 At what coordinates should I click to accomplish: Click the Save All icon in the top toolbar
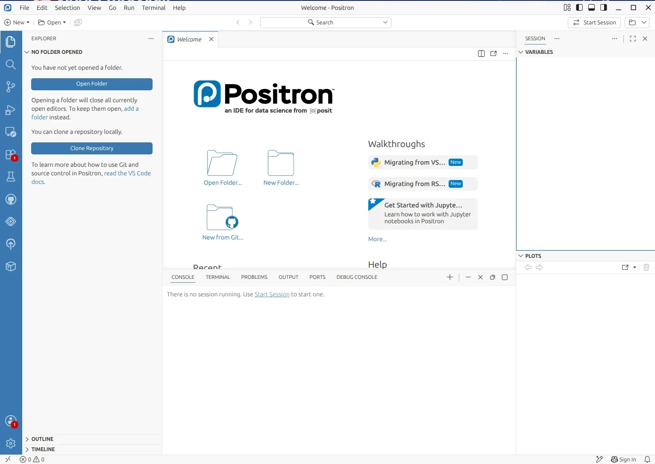click(x=78, y=23)
